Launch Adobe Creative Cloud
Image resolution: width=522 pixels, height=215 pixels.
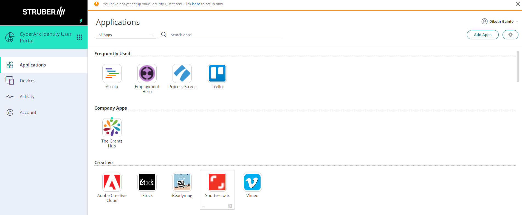[x=112, y=182]
